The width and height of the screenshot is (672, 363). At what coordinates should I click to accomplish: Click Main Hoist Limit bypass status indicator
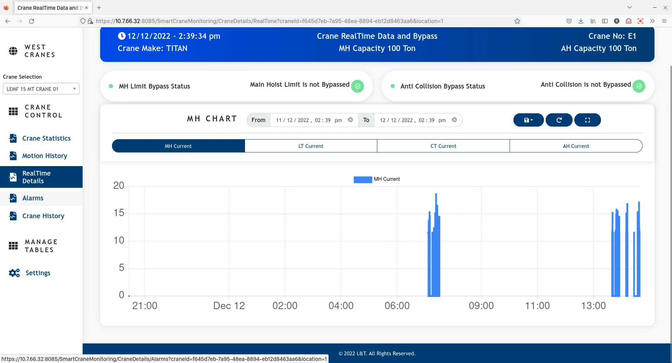[357, 86]
